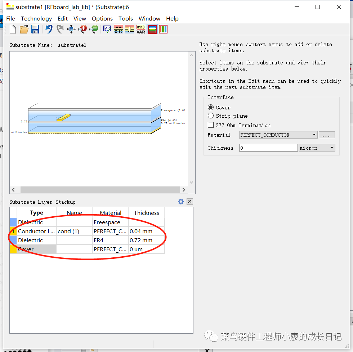Click the Thickness column header
This screenshot has height=352, width=353.
146,213
